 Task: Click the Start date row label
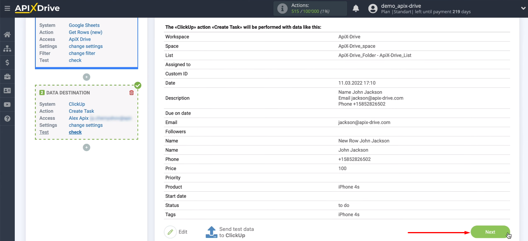(x=176, y=196)
